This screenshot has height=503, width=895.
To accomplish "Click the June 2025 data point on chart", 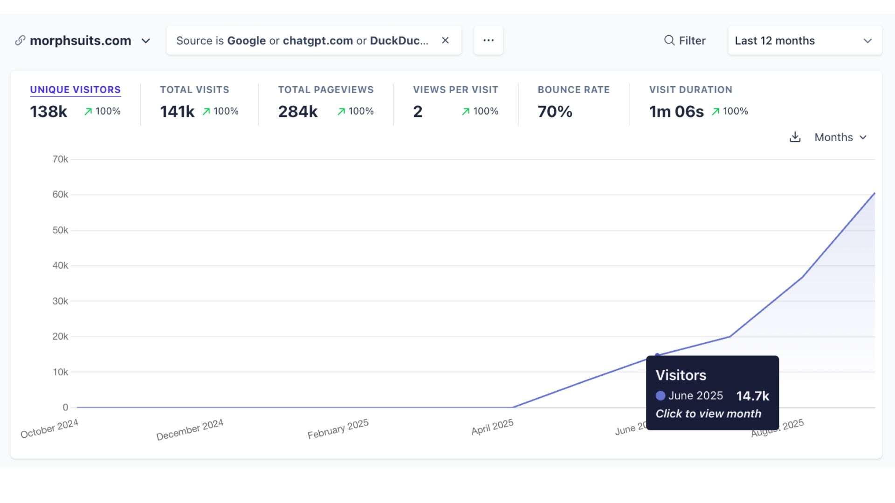I will [657, 355].
